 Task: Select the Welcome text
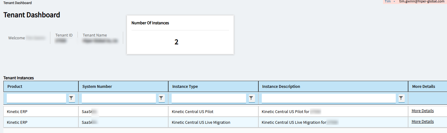coord(17,38)
